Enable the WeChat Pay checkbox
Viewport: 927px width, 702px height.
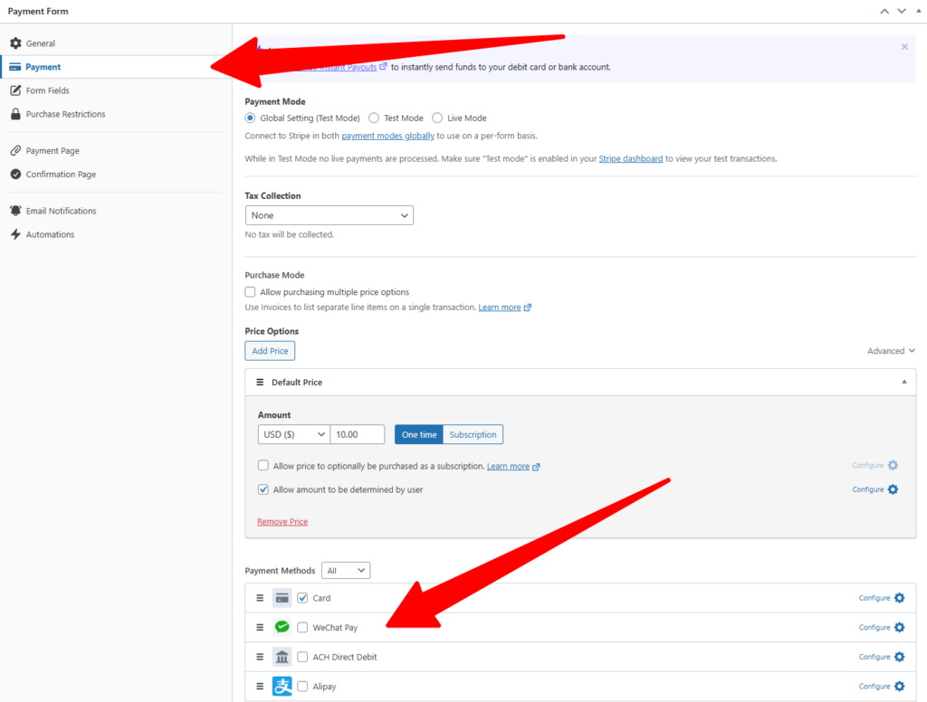point(302,628)
